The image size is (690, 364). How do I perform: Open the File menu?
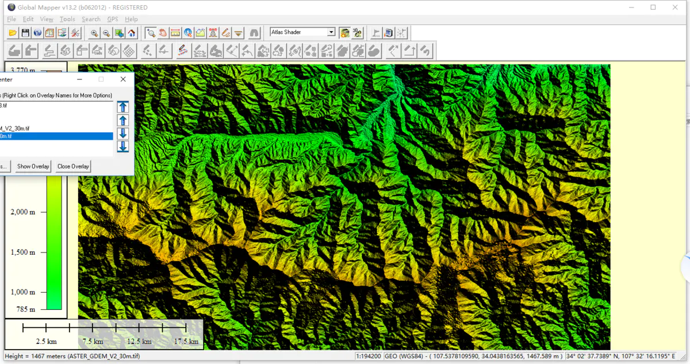point(11,20)
